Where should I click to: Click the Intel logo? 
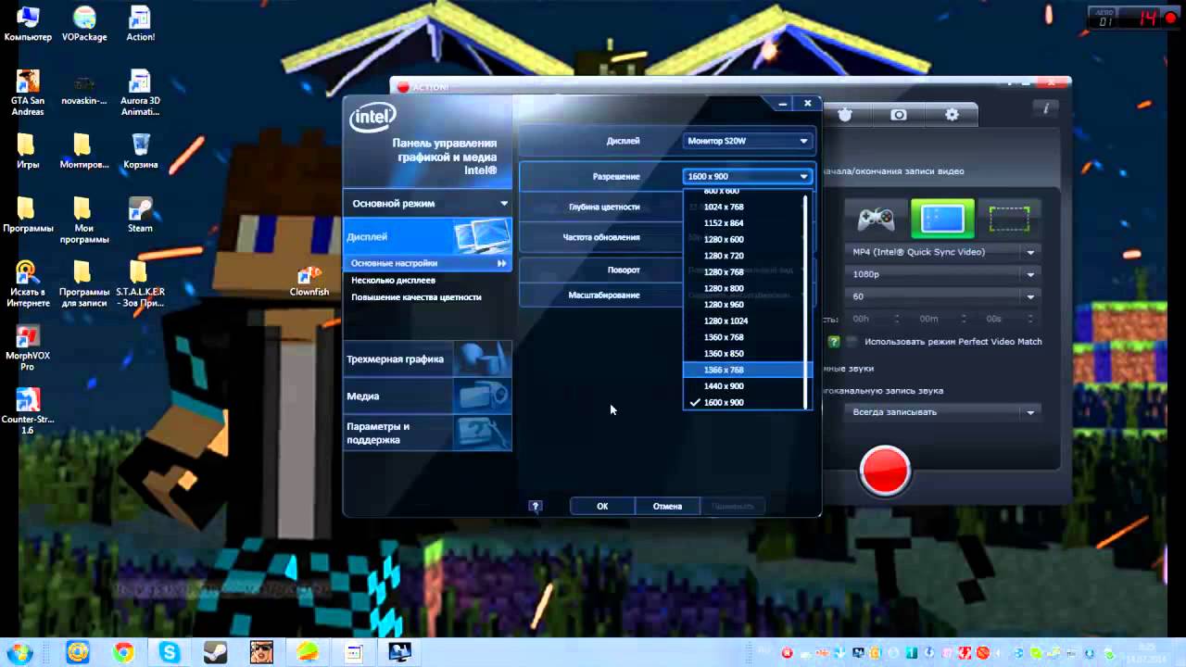click(372, 118)
